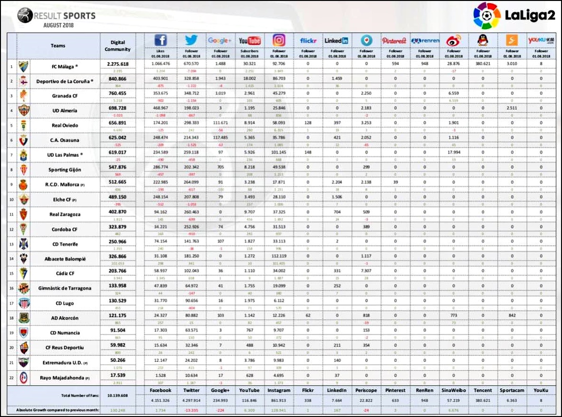562x417 pixels.
Task: Click the Result Sports round logo
Action: point(25,16)
